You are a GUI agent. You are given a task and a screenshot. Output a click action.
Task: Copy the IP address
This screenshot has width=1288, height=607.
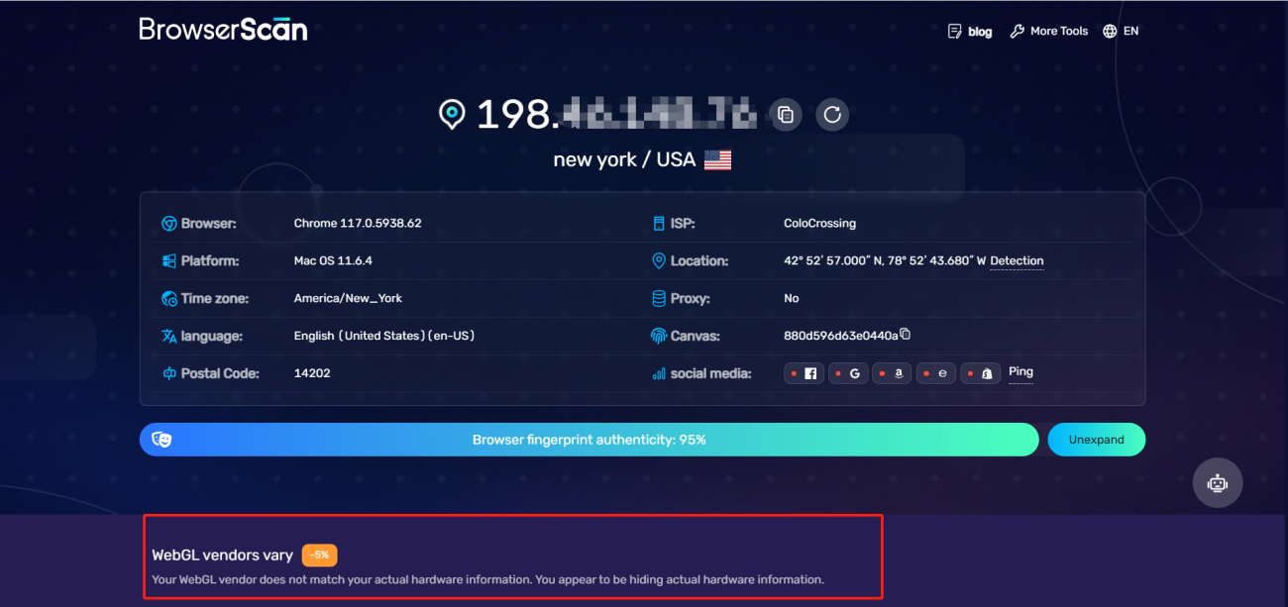[785, 114]
